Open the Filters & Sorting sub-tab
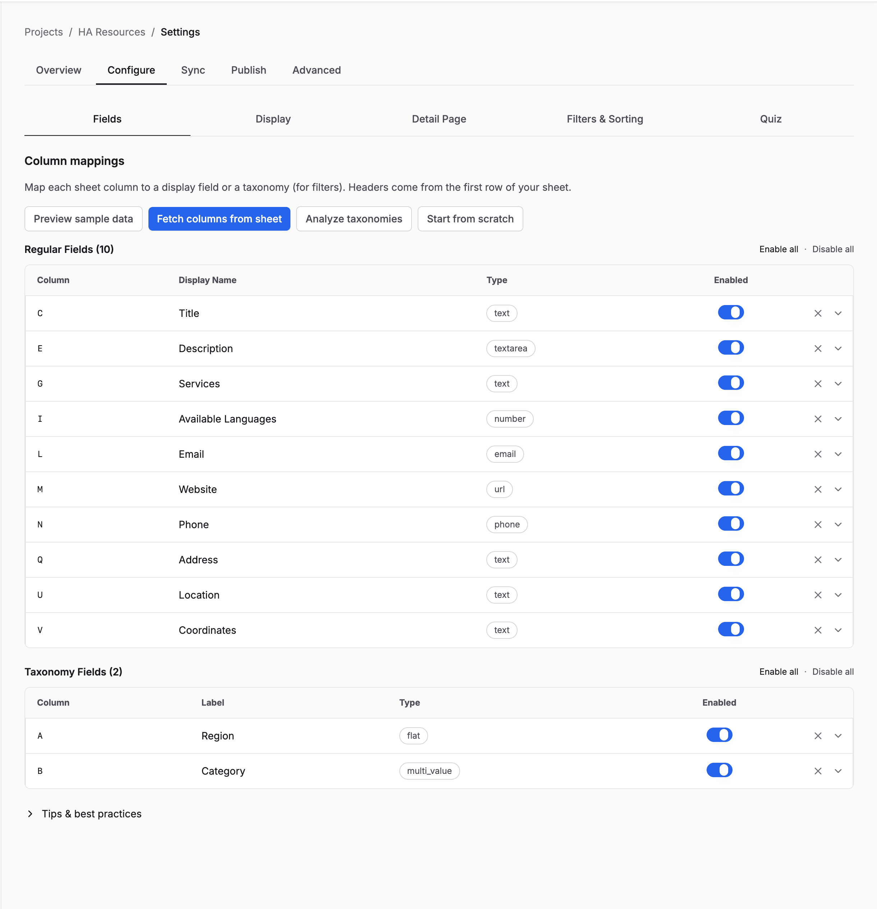This screenshot has height=909, width=877. [x=604, y=119]
